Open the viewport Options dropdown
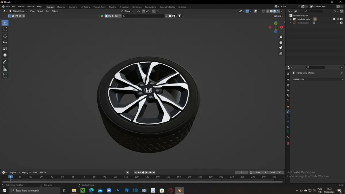Viewport: 345px width, 194px height. (x=278, y=16)
